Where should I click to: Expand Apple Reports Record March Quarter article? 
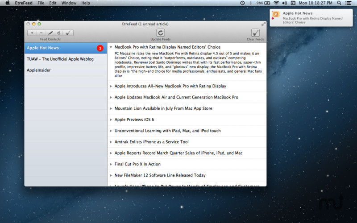pos(111,153)
